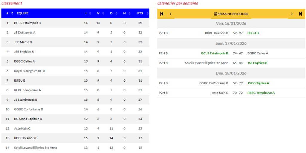
Task: Jump to first week in calendar
Action: [162, 14]
